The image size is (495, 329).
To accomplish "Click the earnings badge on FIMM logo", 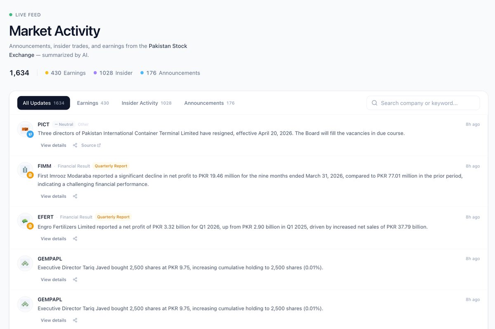I will [x=30, y=175].
